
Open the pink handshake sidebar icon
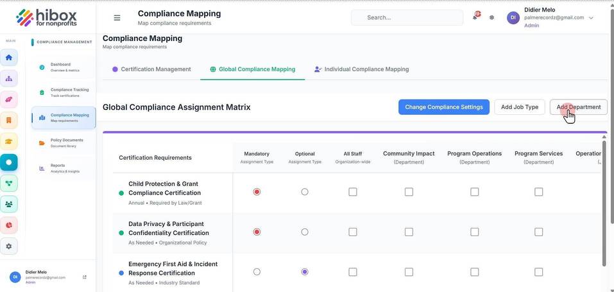tap(8, 99)
